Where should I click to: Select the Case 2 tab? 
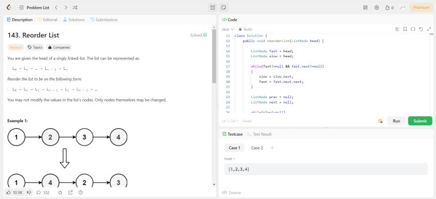click(x=257, y=148)
